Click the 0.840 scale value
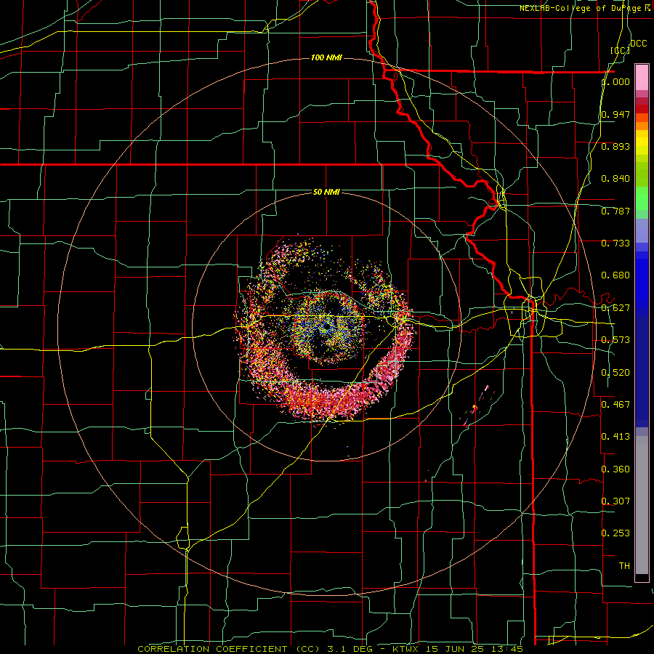 click(615, 179)
